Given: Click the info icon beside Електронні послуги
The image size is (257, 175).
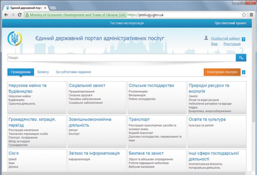Looking at the screenshot, I should (243, 72).
